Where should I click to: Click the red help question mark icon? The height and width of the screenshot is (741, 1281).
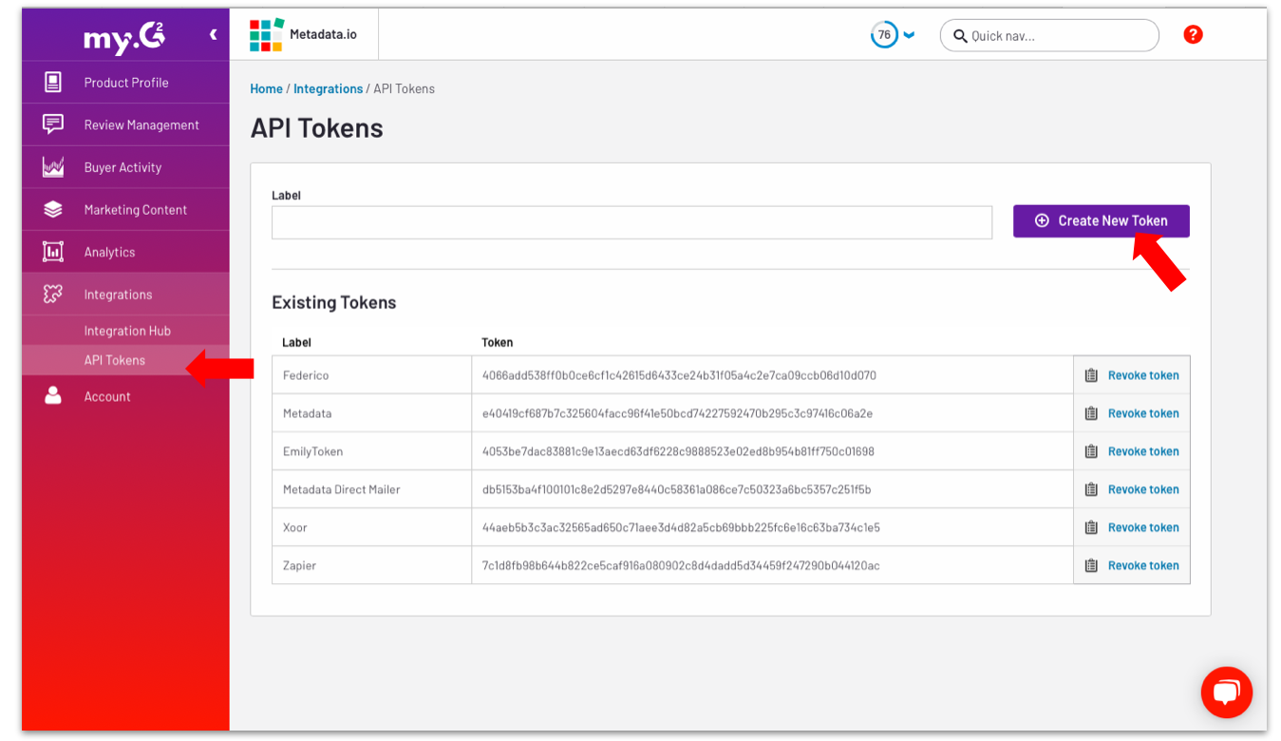click(x=1193, y=35)
